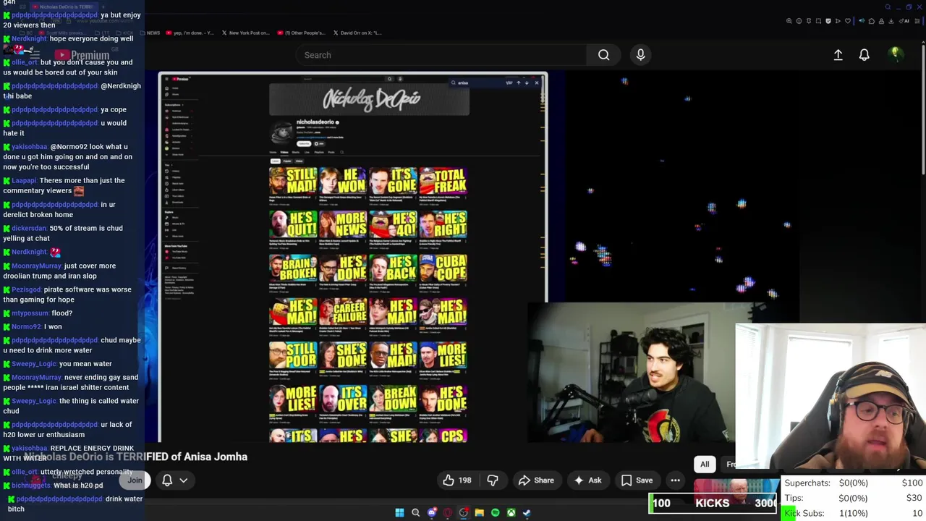
Task: Click the Nicholas DeOrio channel banner
Action: coord(369,99)
